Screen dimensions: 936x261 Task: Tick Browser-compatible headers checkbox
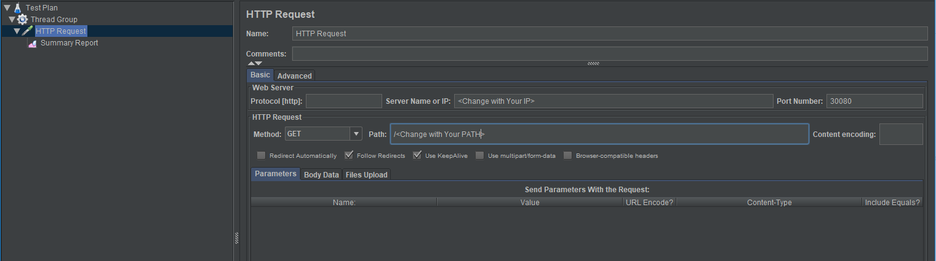568,155
